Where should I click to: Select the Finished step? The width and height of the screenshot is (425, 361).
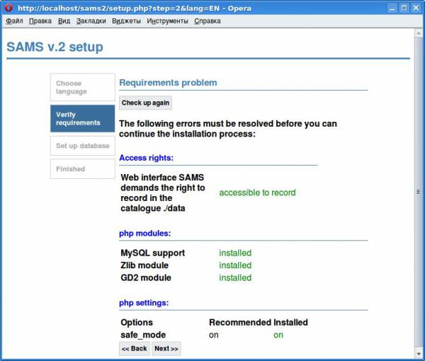tap(83, 169)
